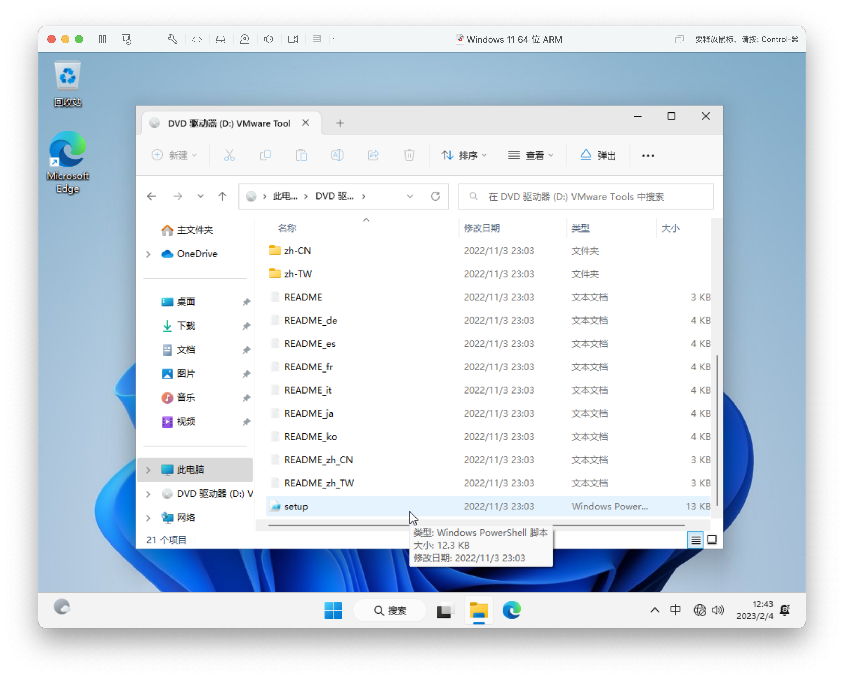Select the README_zh_CN file
This screenshot has width=844, height=679.
pos(318,460)
